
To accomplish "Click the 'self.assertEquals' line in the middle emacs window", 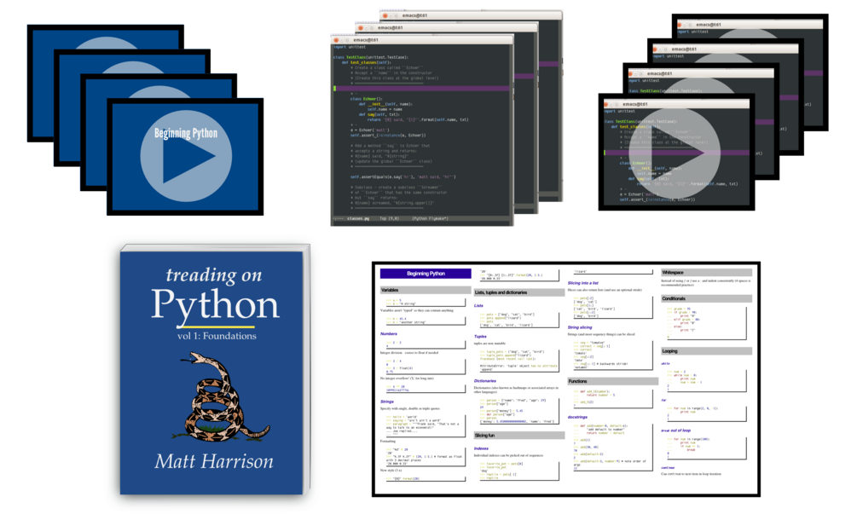I will 402,177.
